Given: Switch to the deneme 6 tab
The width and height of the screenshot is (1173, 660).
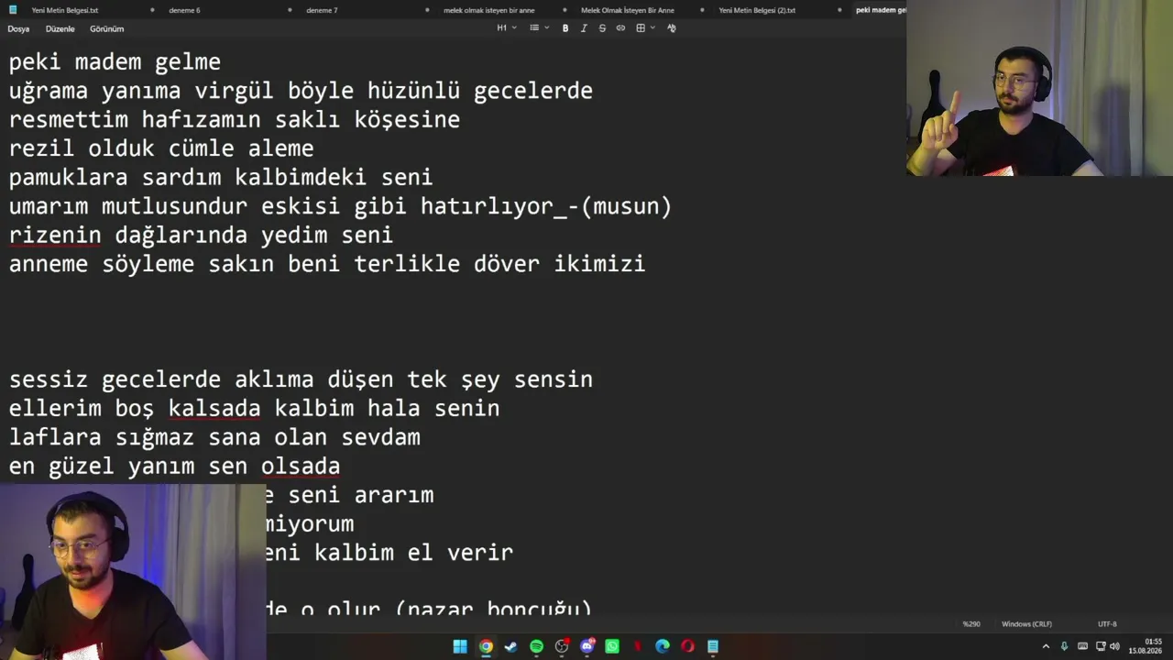Looking at the screenshot, I should pos(184,10).
